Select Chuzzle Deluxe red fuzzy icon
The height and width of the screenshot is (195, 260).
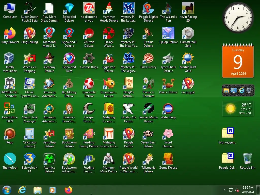coord(89,33)
